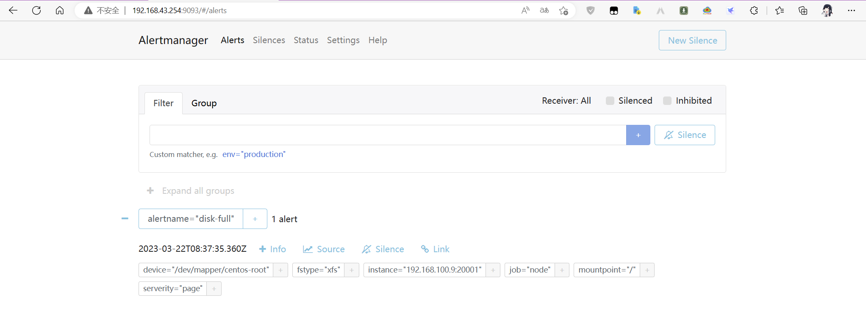Screen dimensions: 866x314
Task: Add mountpoint label to filter via plus
Action: tap(647, 270)
